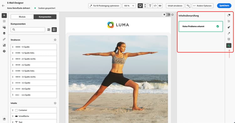Select desktop preview mode

(140, 6)
